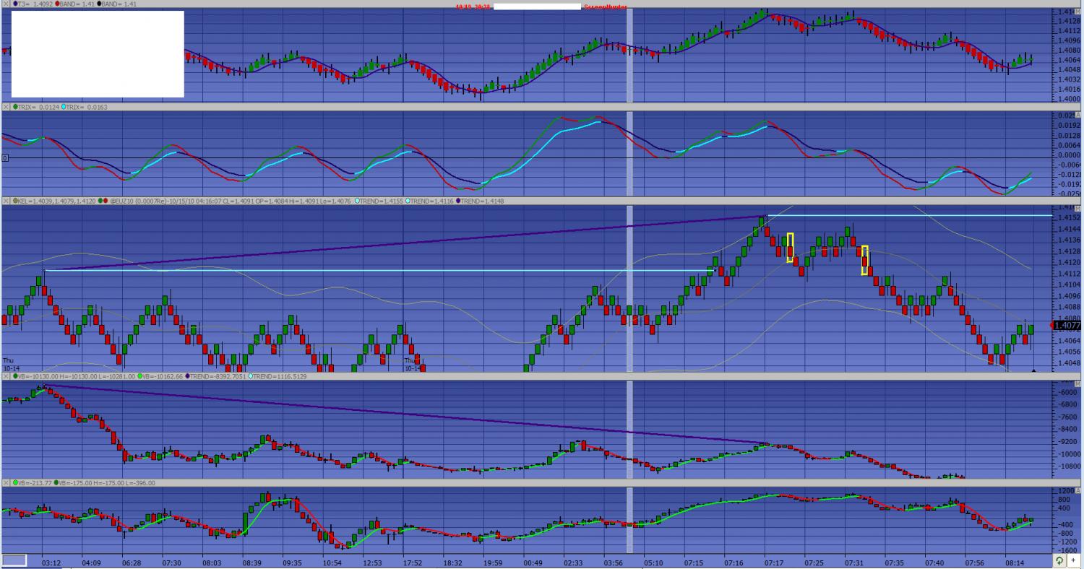
Task: Click the light green VB=-10162.66 marker dot
Action: click(139, 376)
